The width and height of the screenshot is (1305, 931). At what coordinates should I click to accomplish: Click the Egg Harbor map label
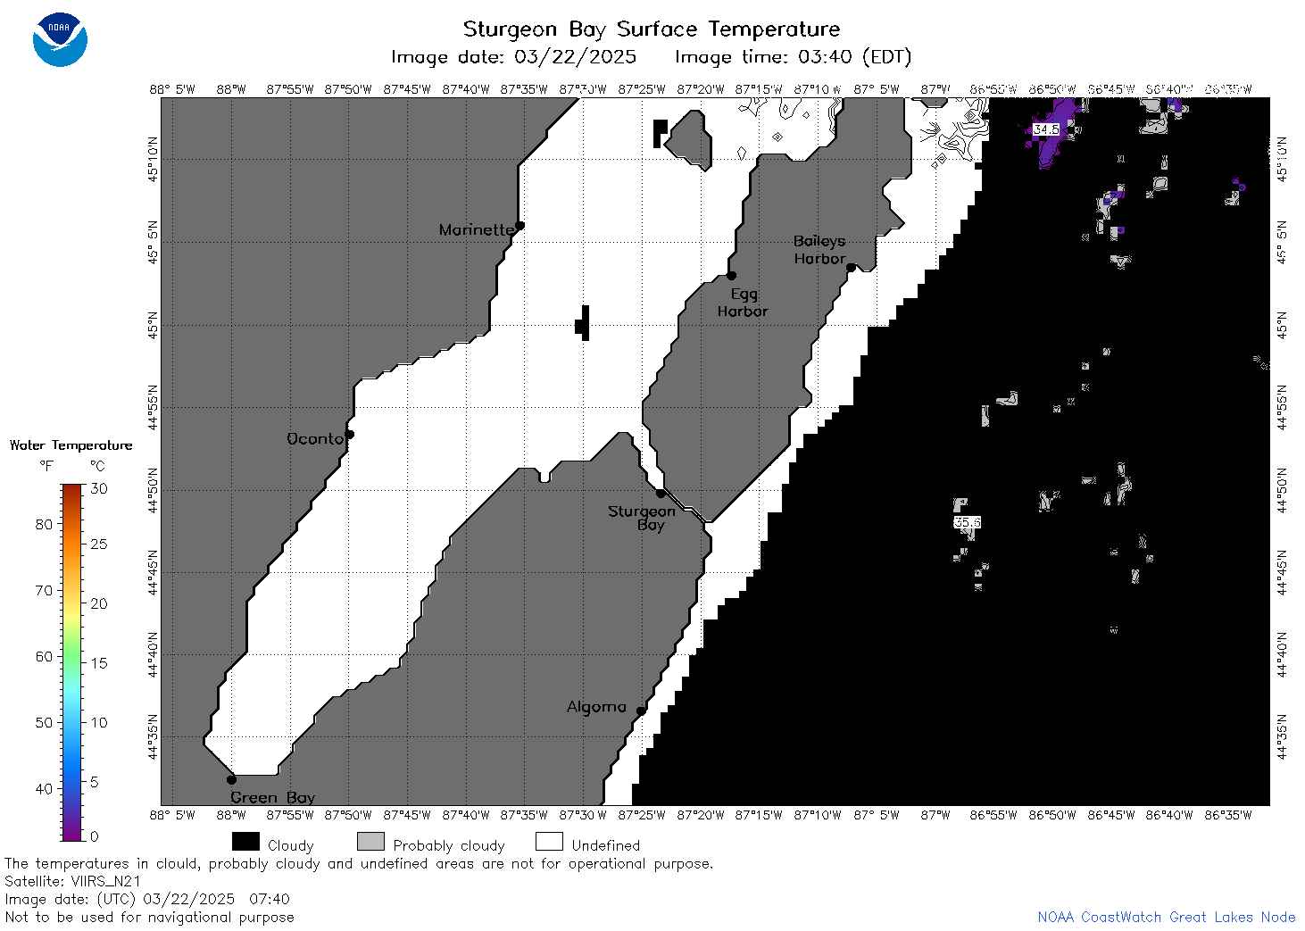[x=743, y=303]
